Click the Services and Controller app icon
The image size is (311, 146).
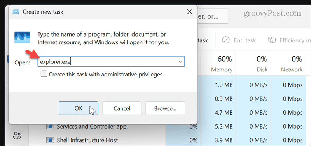pyautogui.click(x=50, y=126)
